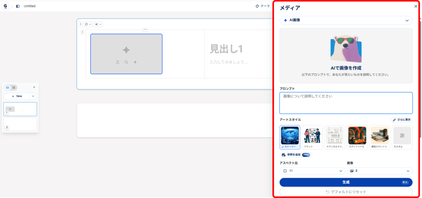422x198 pixels.
Task: Expand the アスペクト比 1:1 dropdown
Action: click(312, 171)
